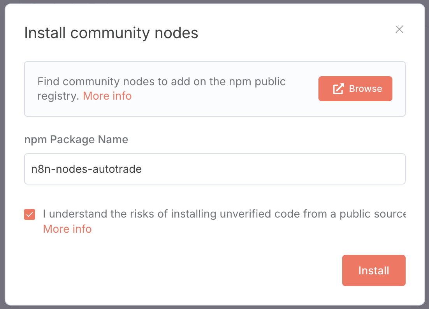Click blank dialog area left of Install button
This screenshot has height=309, width=429.
[x=195, y=270]
